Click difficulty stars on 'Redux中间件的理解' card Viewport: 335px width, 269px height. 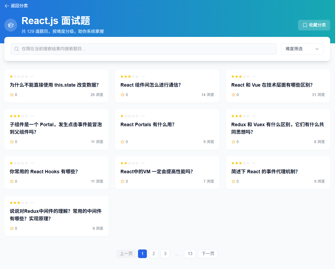click(19, 203)
